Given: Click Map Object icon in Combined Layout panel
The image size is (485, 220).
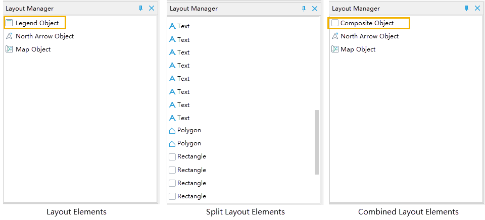Looking at the screenshot, I should pos(334,49).
